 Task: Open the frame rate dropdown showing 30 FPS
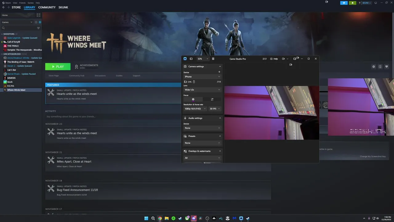215,109
